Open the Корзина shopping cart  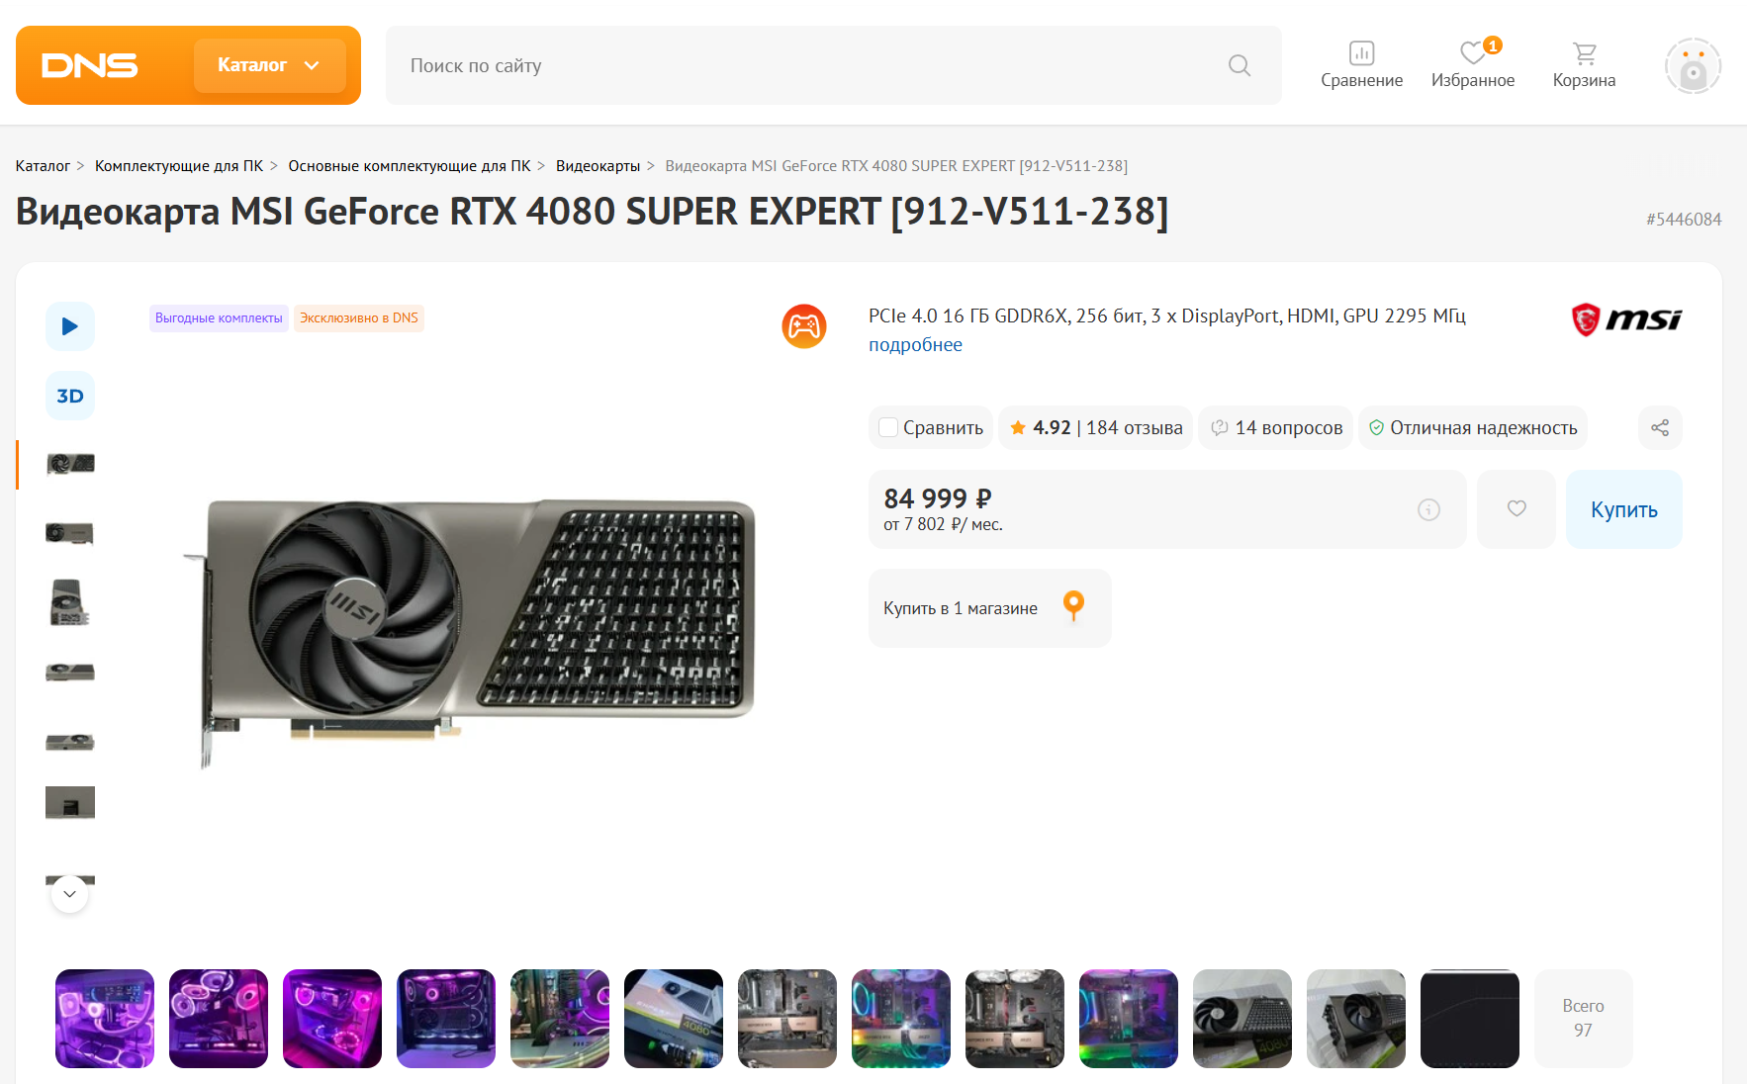click(1584, 65)
